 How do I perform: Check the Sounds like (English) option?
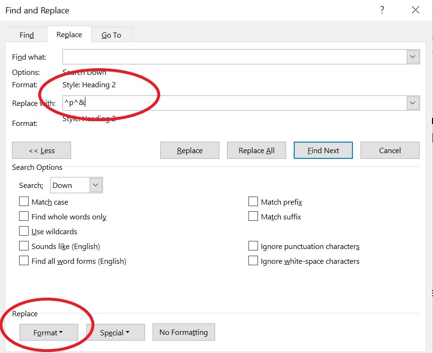24,246
